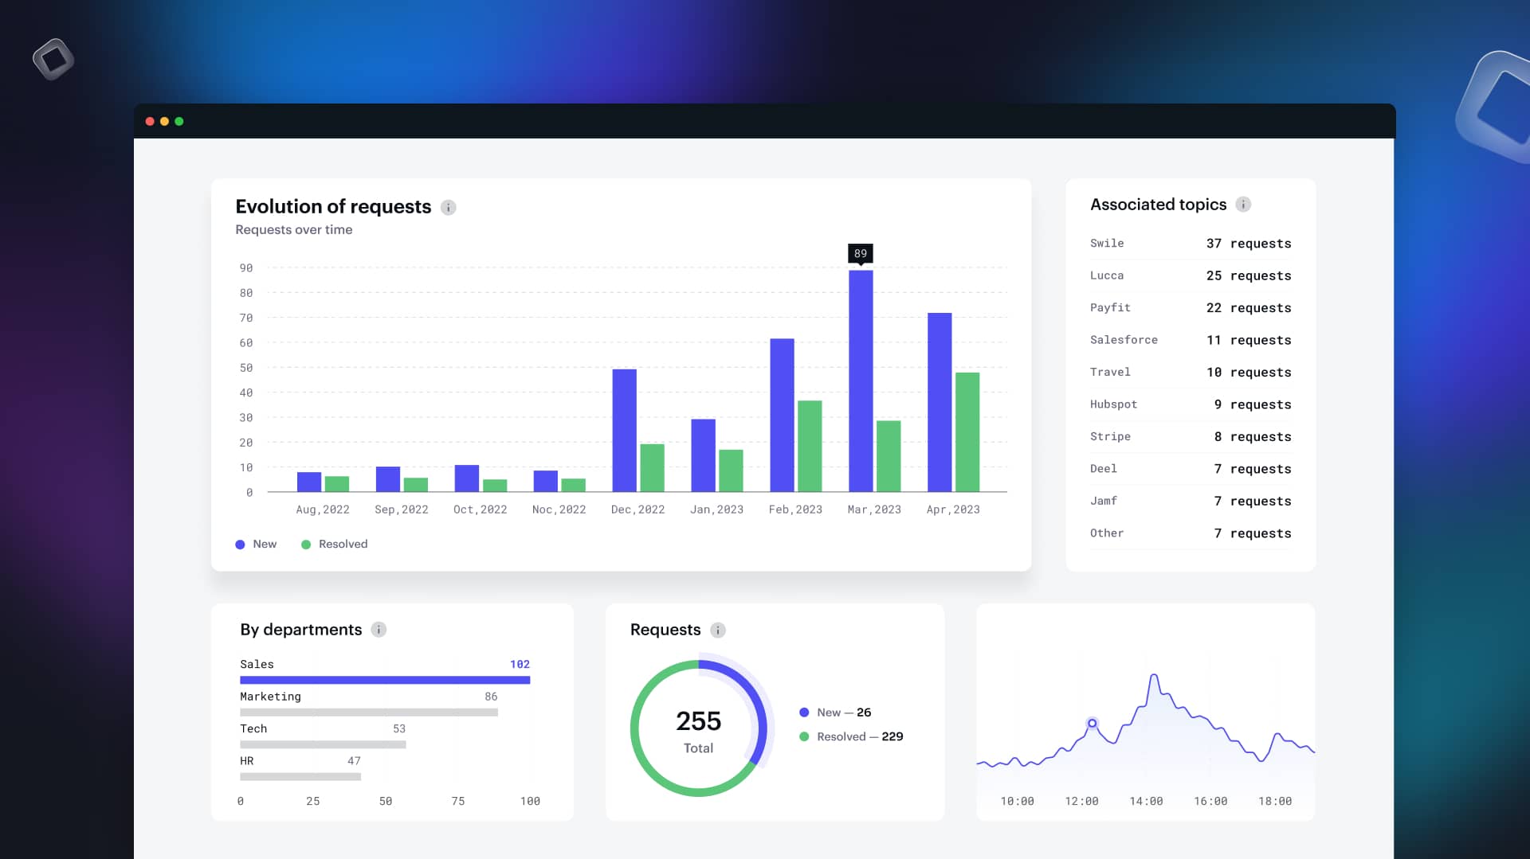Open the Salesforce topic row

pos(1190,340)
